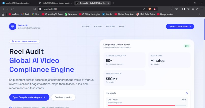Open the LinkedIn bookmark
Viewport: 205px width, 108px height.
click(x=107, y=14)
